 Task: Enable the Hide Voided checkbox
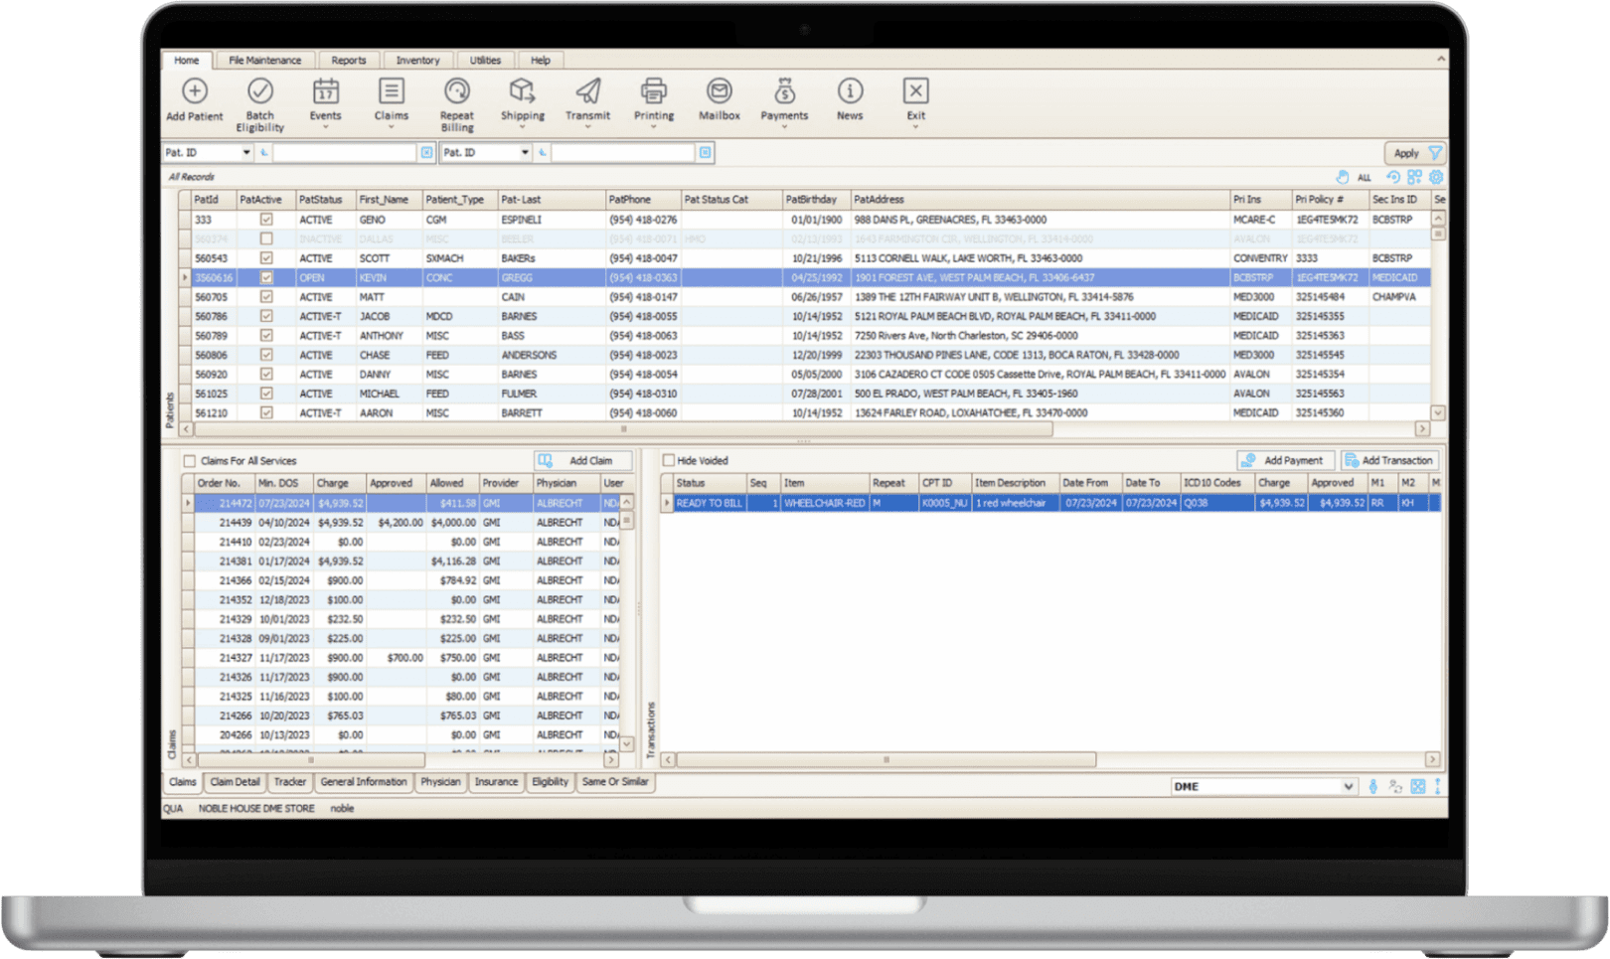670,460
